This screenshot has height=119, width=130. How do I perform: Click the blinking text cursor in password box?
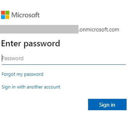tap(2, 58)
